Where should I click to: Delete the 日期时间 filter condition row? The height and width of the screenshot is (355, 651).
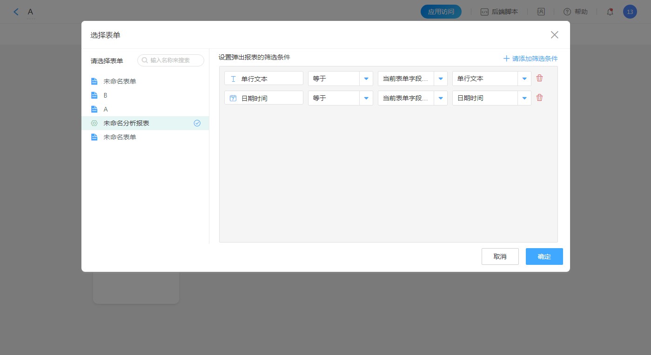click(x=539, y=98)
